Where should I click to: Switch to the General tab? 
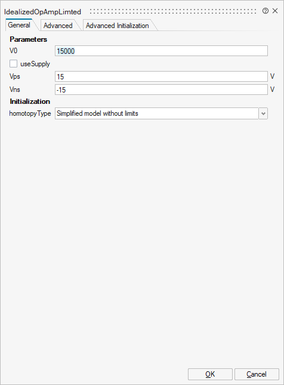click(19, 25)
